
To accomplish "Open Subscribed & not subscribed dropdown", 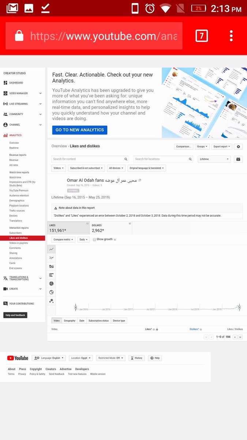I will (86, 168).
